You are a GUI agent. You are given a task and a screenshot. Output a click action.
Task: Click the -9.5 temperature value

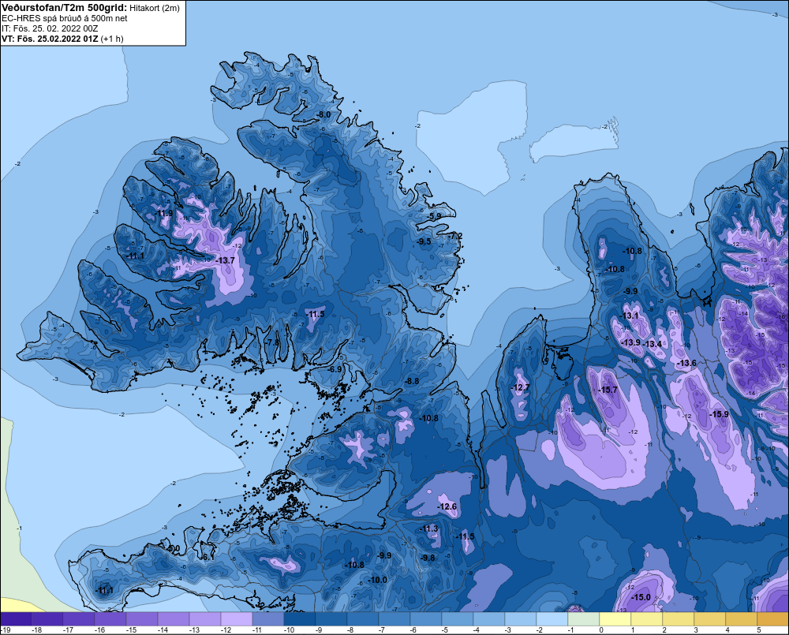point(424,241)
